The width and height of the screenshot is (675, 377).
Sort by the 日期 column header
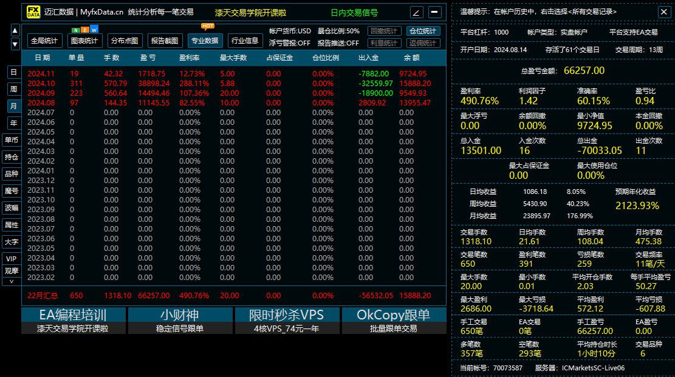tap(43, 58)
